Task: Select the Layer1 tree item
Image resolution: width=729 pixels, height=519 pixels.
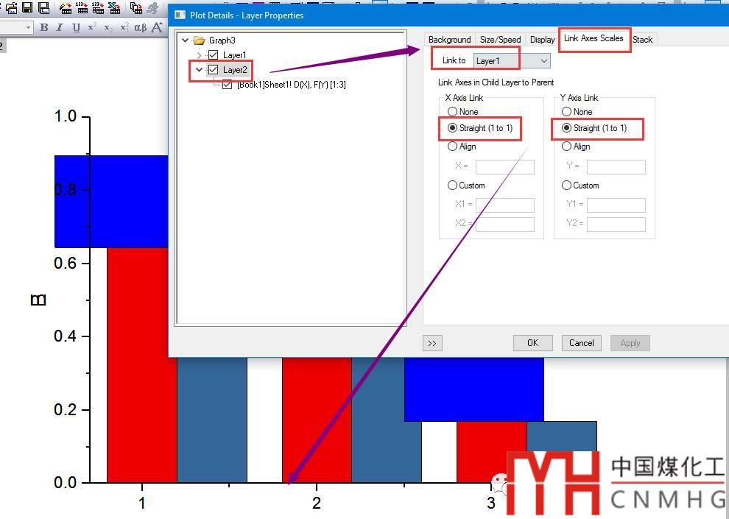Action: coord(235,54)
